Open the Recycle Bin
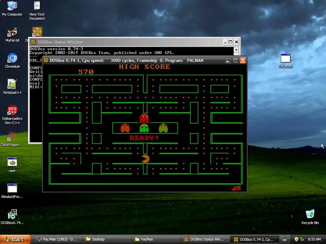The image size is (326, 244). coord(310,217)
